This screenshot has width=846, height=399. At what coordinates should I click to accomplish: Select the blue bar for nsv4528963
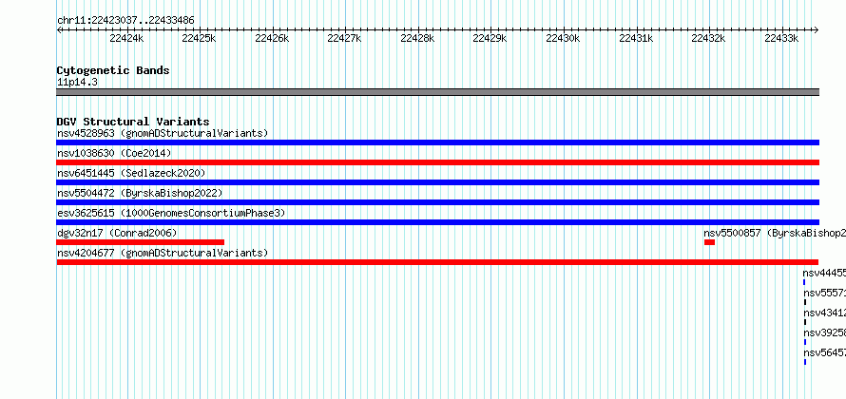coord(437,142)
